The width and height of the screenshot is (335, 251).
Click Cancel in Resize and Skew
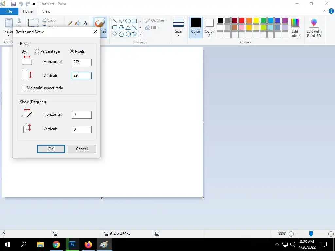(x=82, y=149)
